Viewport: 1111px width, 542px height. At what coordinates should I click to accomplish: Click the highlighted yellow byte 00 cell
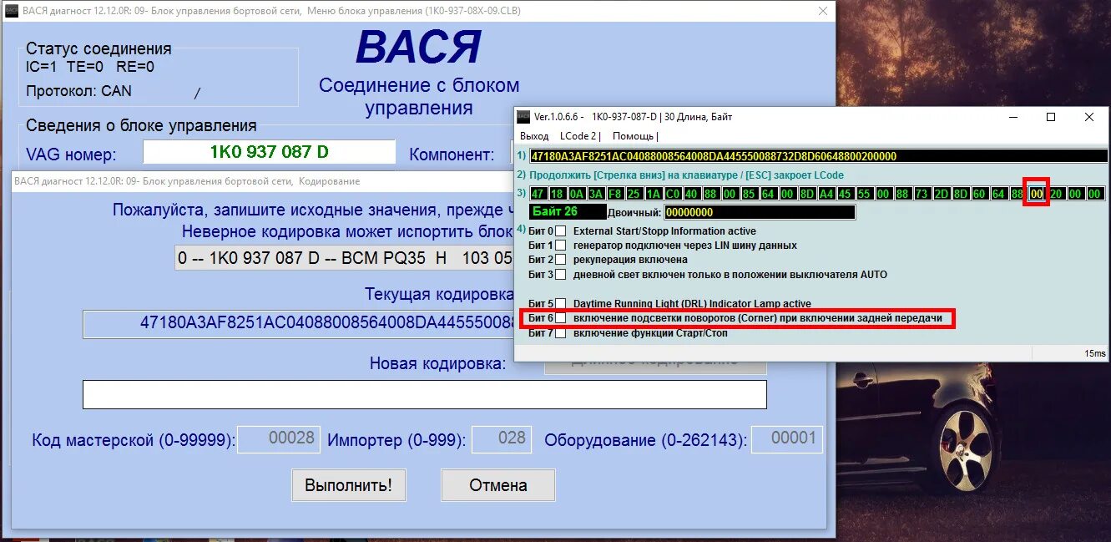coord(1037,194)
